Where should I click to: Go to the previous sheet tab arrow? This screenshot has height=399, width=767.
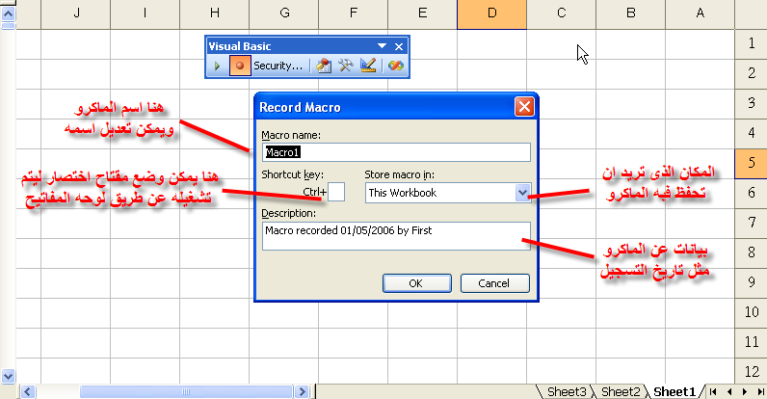(x=728, y=391)
